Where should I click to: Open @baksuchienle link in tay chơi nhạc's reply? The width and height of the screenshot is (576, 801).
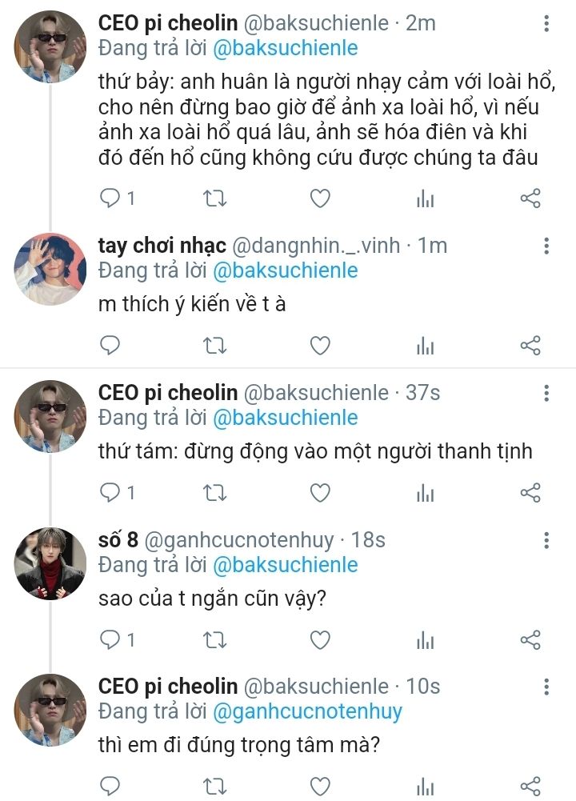click(x=284, y=270)
